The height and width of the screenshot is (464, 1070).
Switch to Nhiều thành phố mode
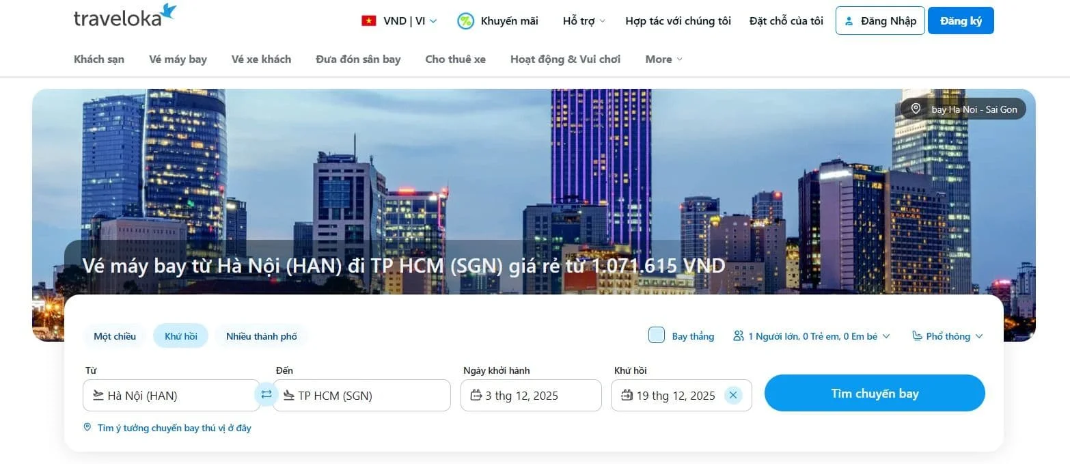[261, 336]
